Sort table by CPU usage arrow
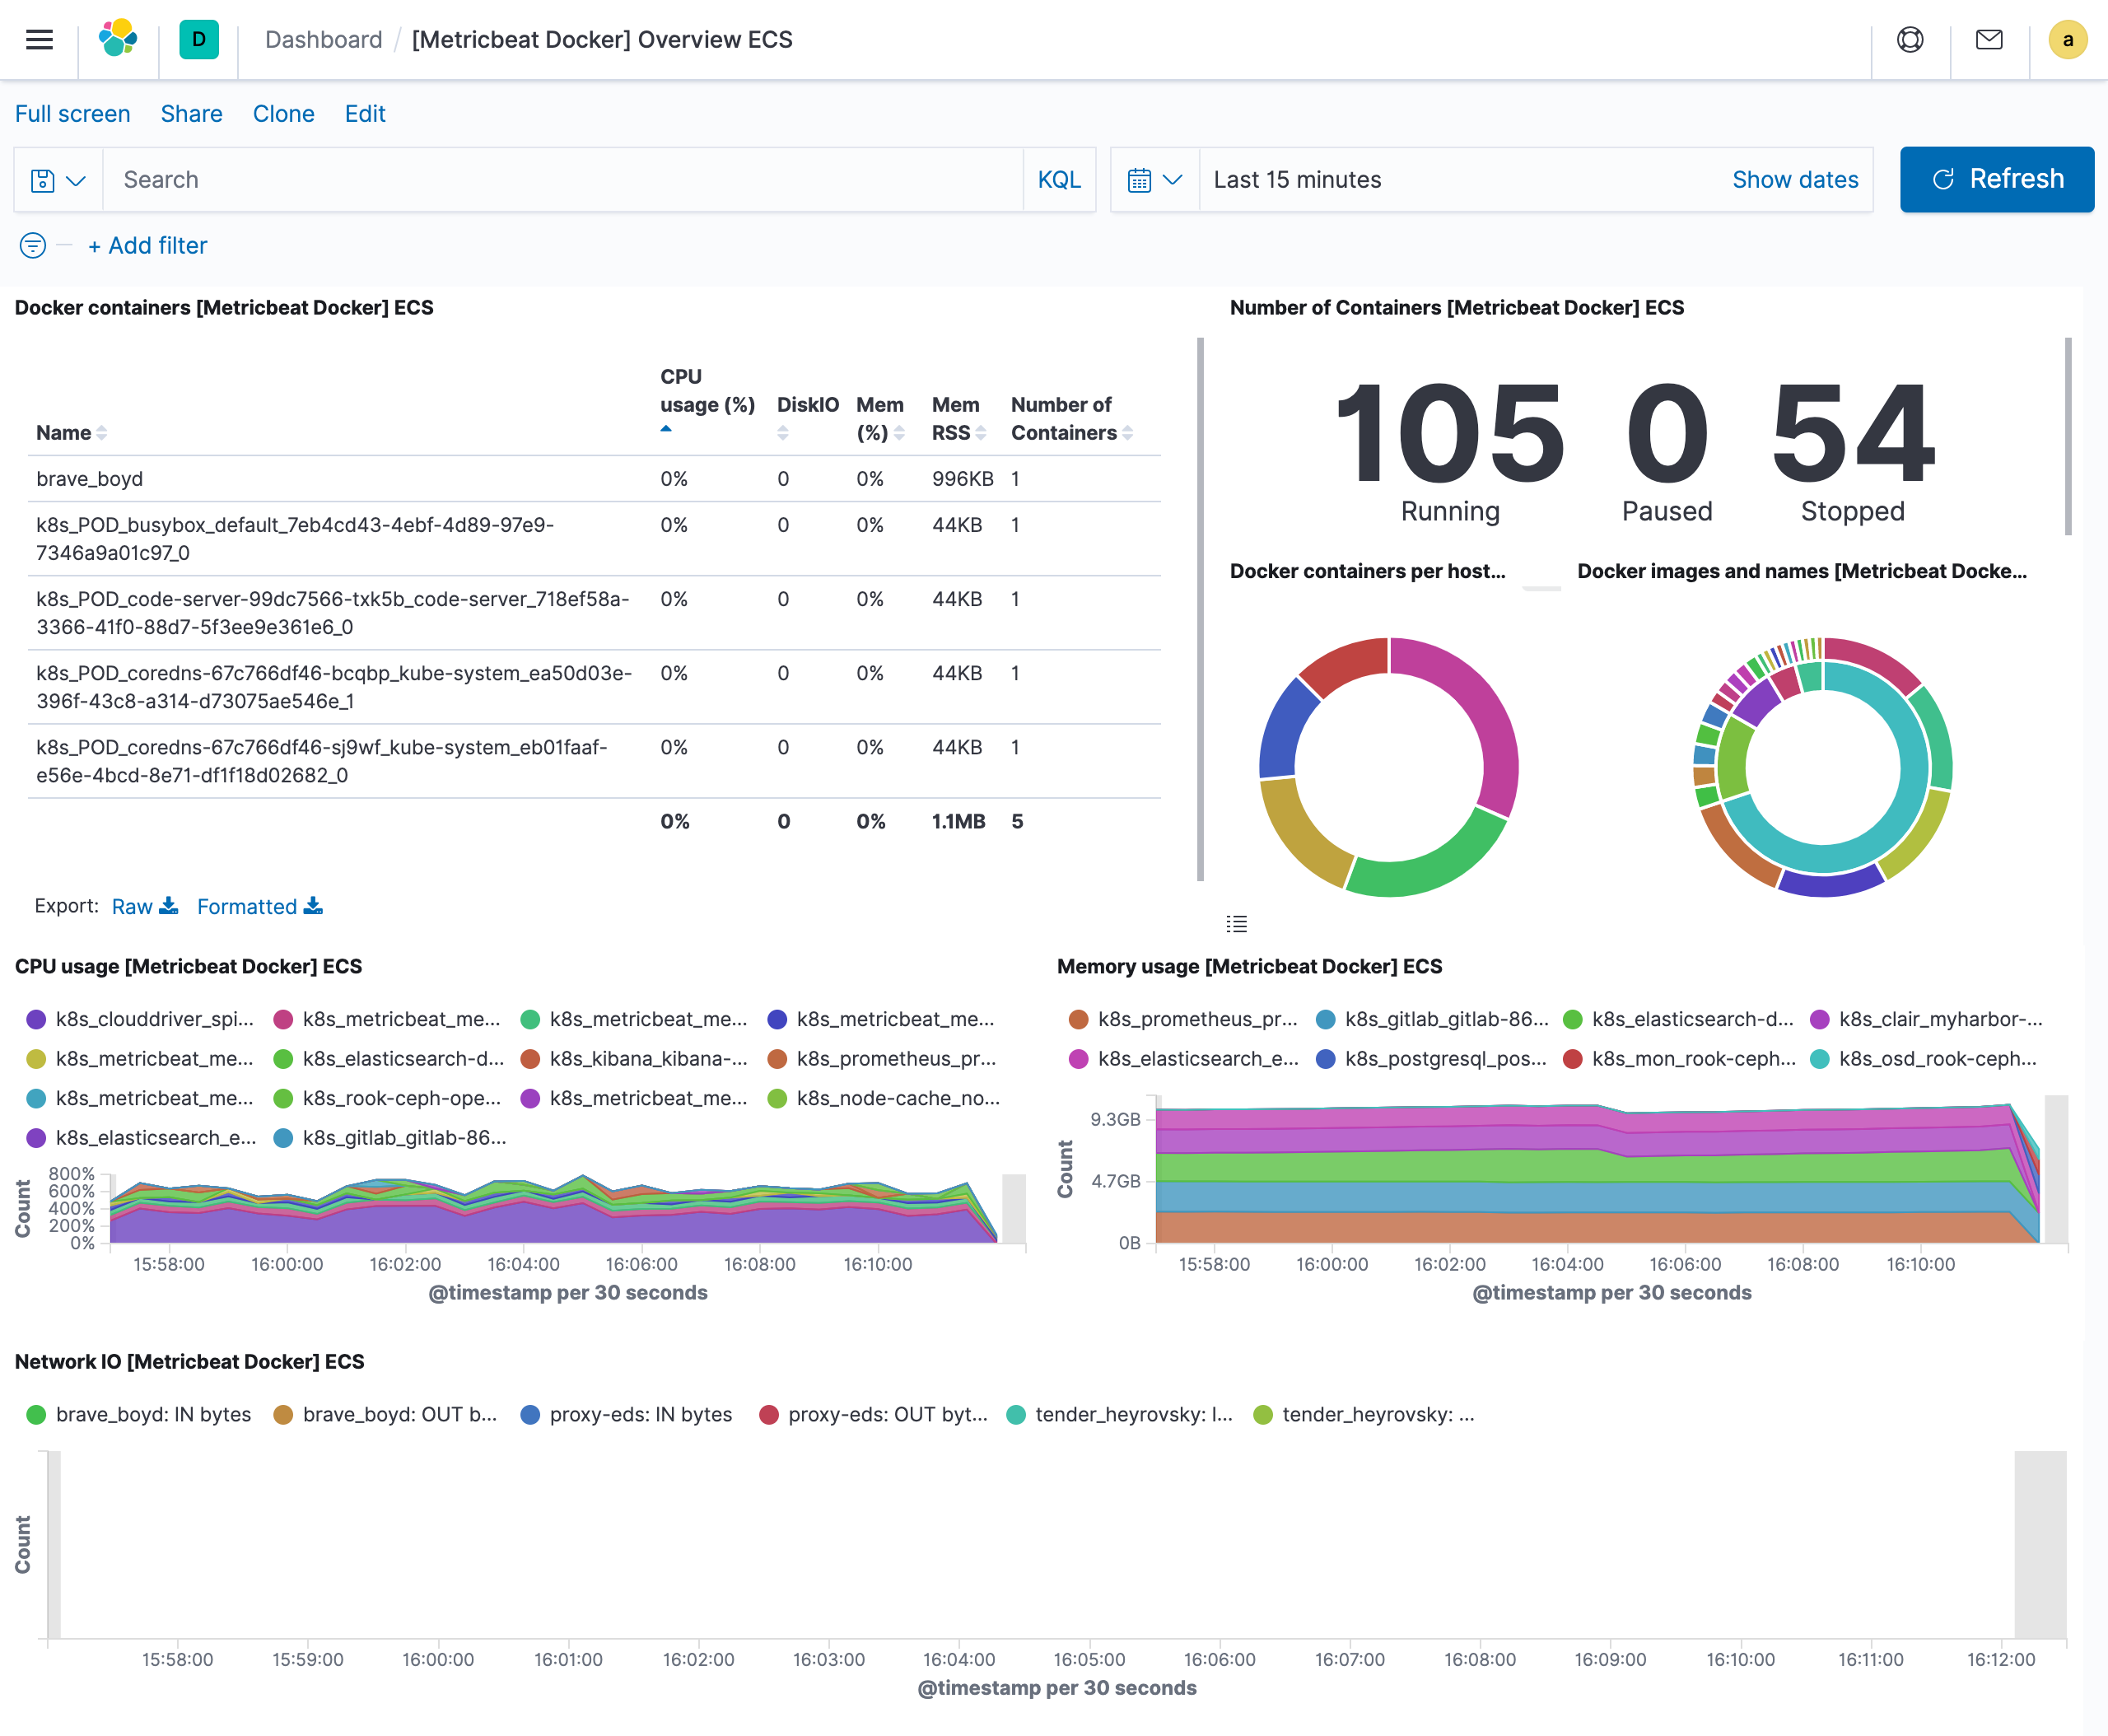Screen dimensions: 2108x1736 point(666,429)
